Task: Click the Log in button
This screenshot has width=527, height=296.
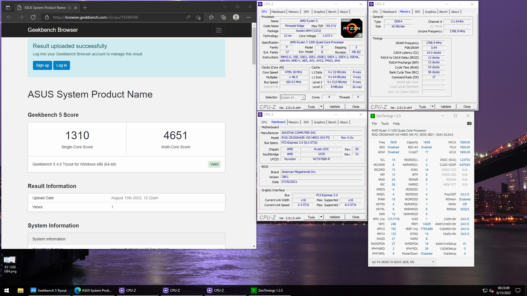Action: [61, 65]
